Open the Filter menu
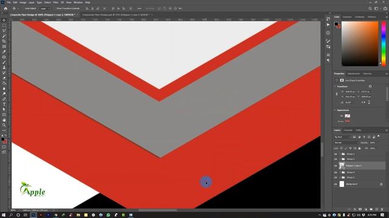 pyautogui.click(x=55, y=2)
